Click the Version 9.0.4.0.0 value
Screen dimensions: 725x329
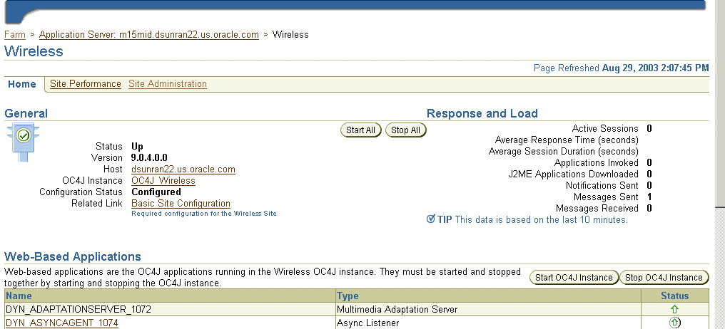coord(149,158)
